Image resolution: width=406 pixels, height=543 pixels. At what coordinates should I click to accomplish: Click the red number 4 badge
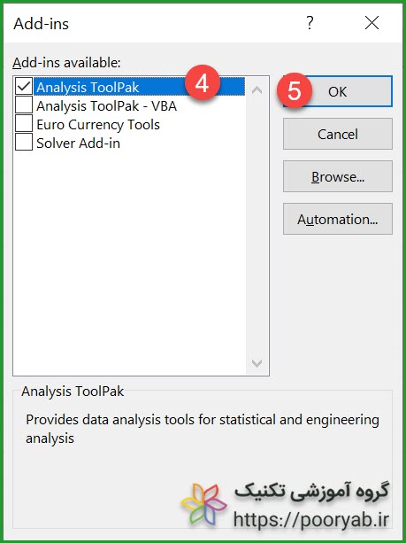(203, 83)
